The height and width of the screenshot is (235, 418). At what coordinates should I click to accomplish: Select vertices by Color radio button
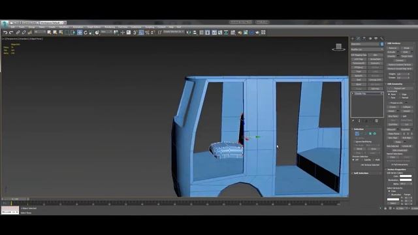pyautogui.click(x=389, y=191)
